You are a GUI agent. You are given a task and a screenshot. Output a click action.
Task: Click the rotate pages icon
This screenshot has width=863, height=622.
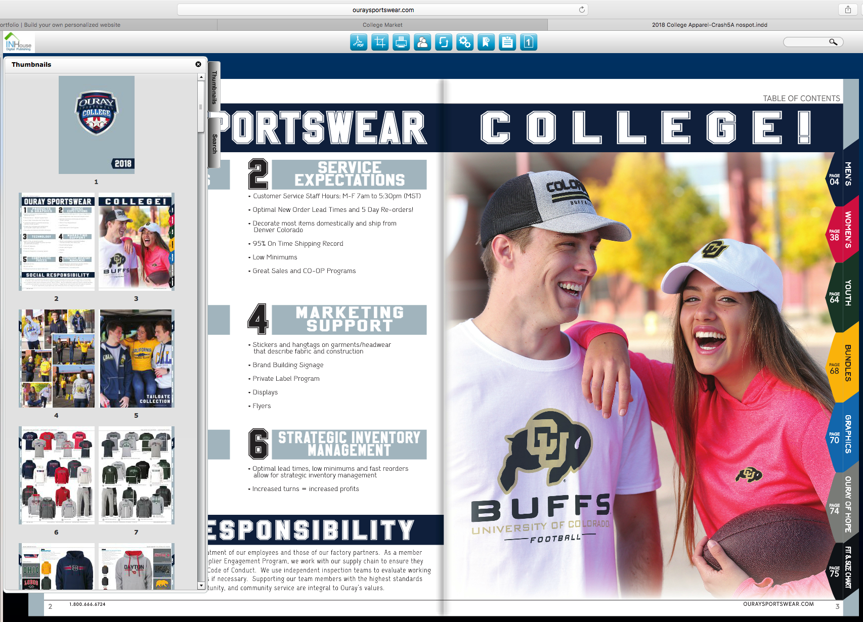tap(444, 42)
